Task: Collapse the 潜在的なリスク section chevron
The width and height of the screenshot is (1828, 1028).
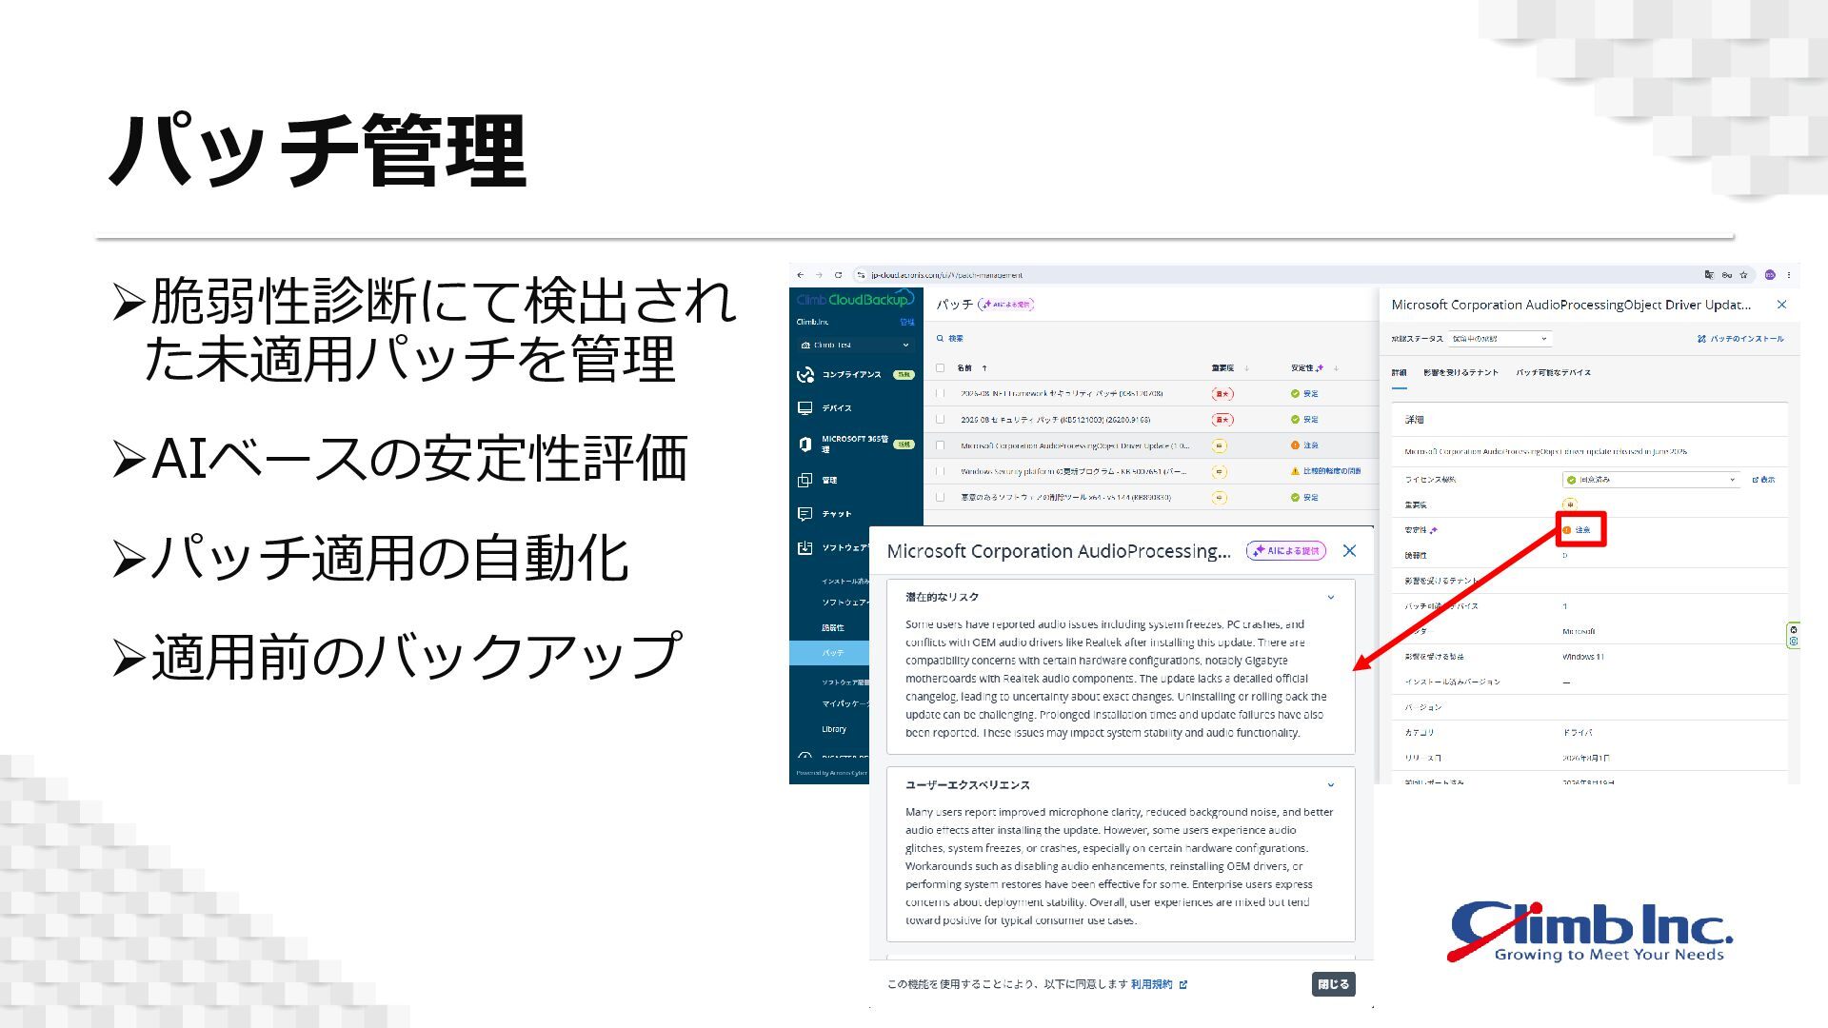Action: pyautogui.click(x=1331, y=598)
